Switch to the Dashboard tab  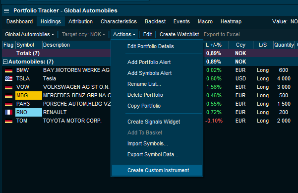pyautogui.click(x=19, y=21)
